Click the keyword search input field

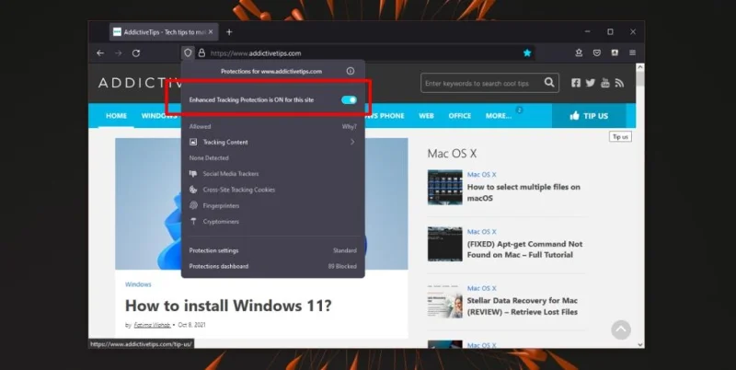click(x=482, y=83)
